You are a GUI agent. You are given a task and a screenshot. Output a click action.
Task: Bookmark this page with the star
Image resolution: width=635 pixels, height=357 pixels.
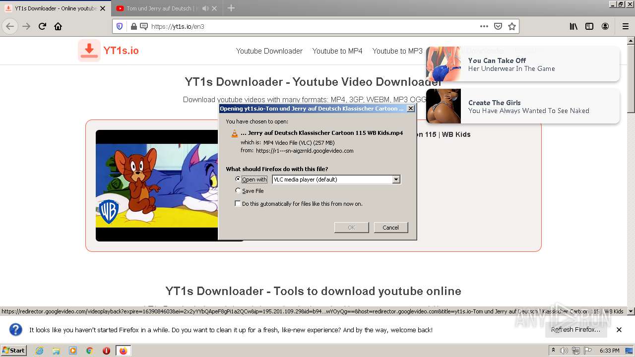tap(512, 26)
